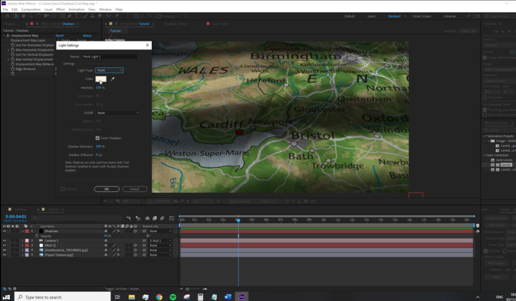
Task: Activate the Zoom tool
Action: pos(30,16)
